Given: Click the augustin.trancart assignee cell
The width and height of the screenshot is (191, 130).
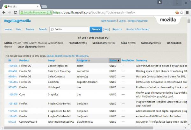Looking at the screenshot, I should (87, 82).
